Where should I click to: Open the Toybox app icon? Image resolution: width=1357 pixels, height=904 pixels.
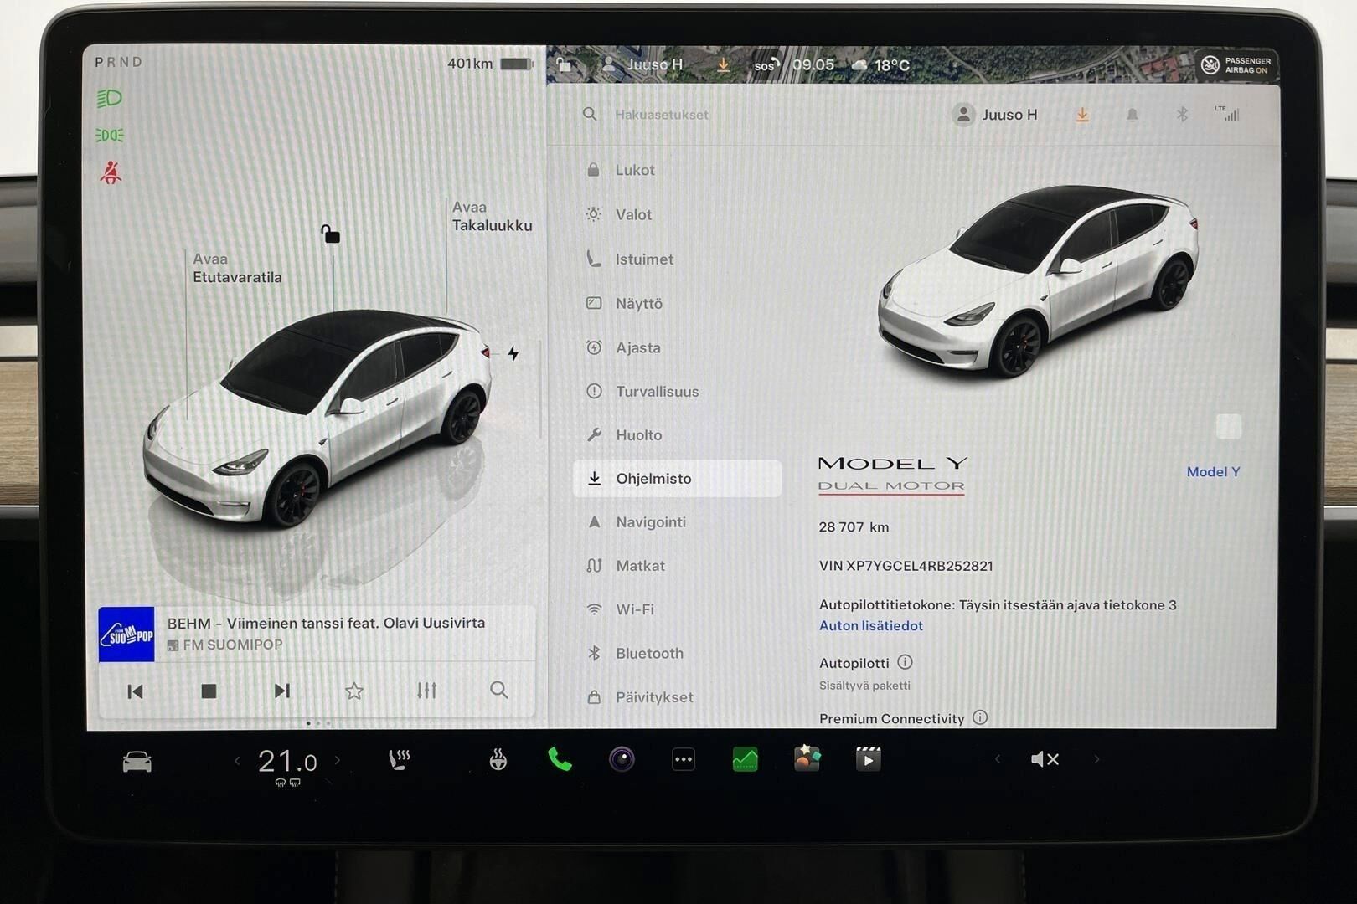pyautogui.click(x=807, y=758)
